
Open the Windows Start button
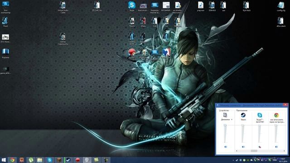pyautogui.click(x=4, y=160)
